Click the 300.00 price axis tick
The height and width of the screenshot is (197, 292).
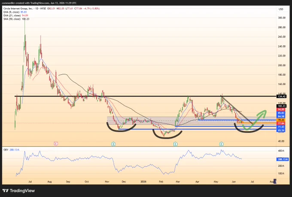[282, 18]
